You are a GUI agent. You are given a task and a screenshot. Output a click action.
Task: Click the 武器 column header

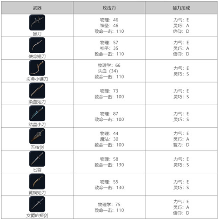(x=37, y=8)
